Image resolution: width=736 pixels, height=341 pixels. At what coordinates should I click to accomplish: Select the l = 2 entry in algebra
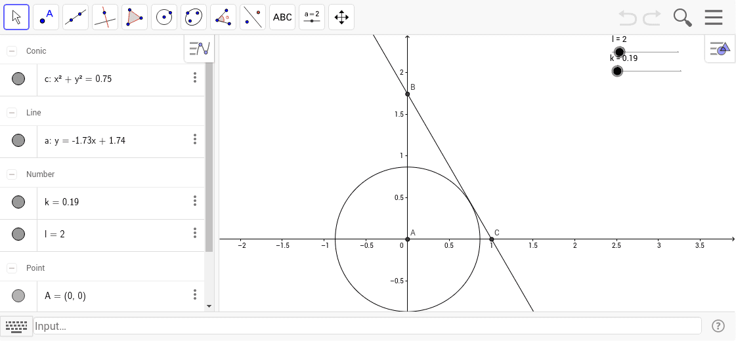[54, 234]
